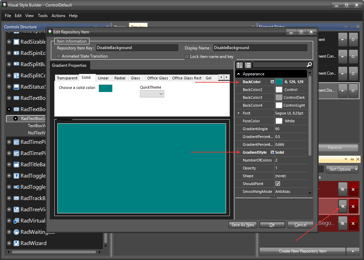Viewport: 364px width, 260px height.
Task: Click the Save As New button
Action: (242, 225)
